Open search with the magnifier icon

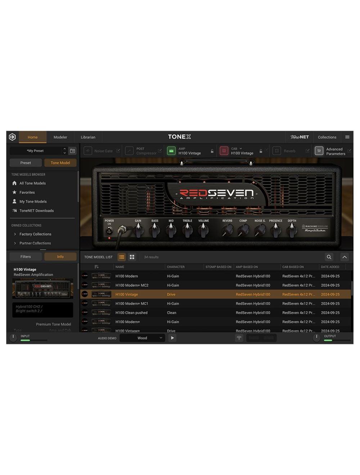329,257
